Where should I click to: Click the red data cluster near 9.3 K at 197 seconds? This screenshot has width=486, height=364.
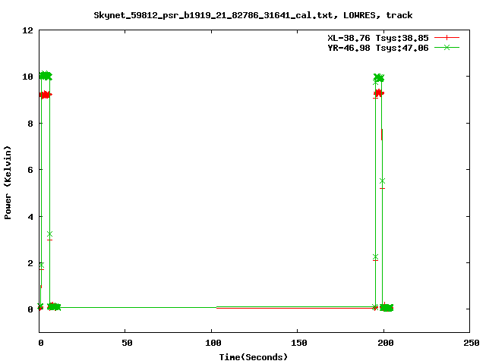(x=379, y=93)
